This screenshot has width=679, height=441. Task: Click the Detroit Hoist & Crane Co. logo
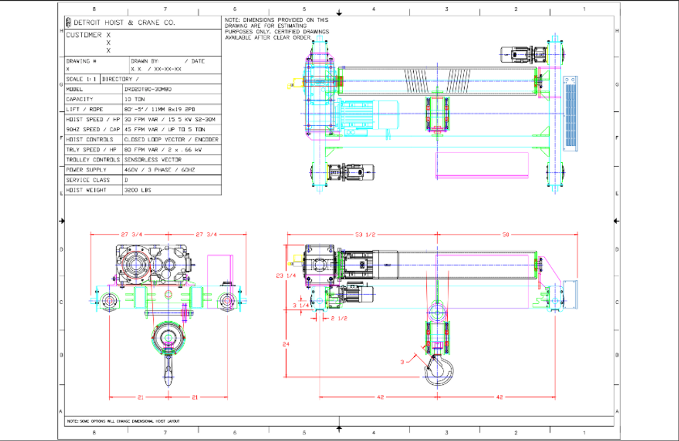click(x=68, y=22)
